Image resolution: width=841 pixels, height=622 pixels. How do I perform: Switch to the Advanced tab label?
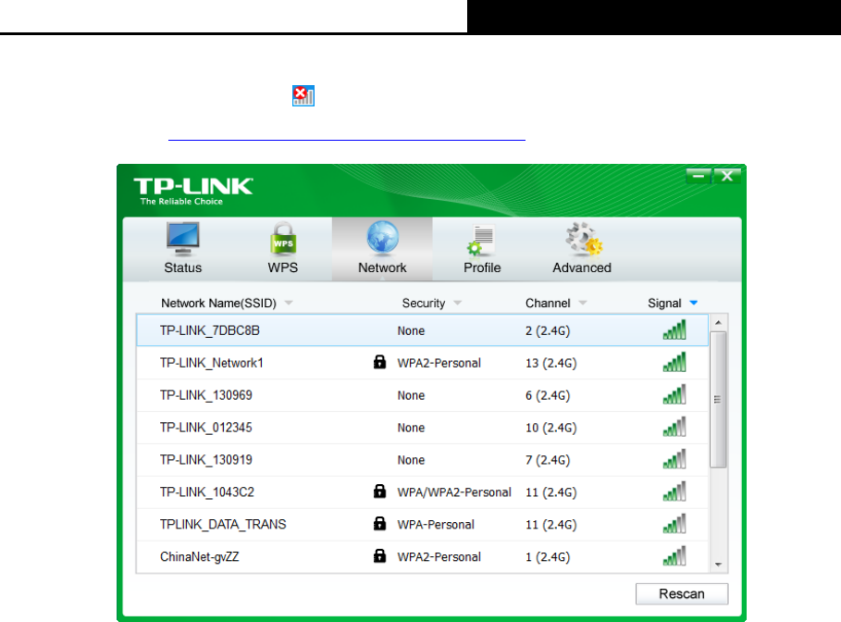(x=582, y=267)
